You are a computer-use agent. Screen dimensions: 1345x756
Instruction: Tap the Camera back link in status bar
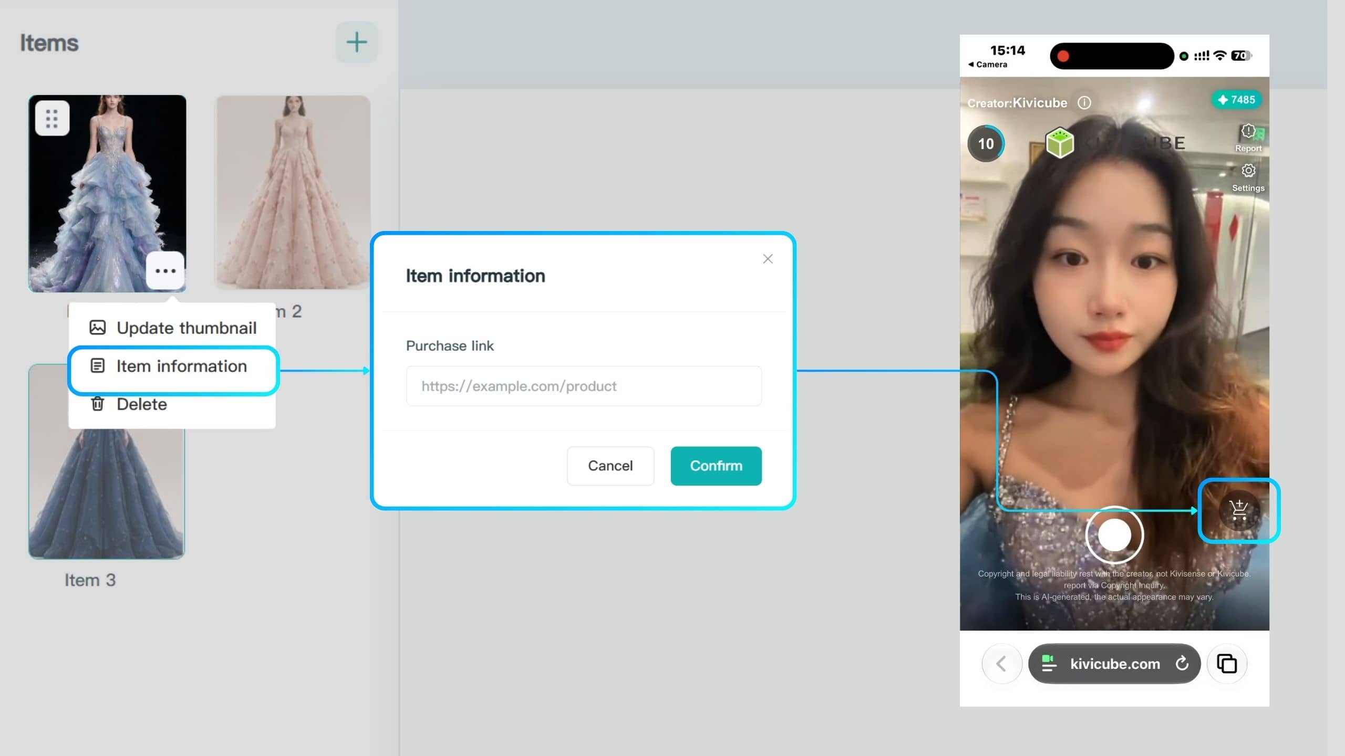987,64
